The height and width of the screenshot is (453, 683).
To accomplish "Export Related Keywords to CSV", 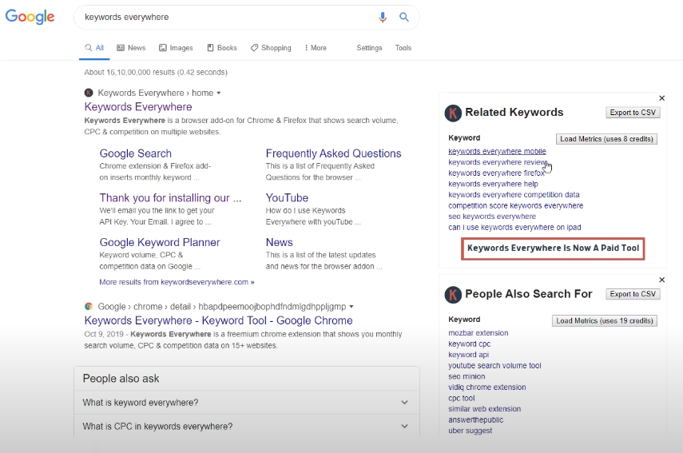I will coord(633,113).
